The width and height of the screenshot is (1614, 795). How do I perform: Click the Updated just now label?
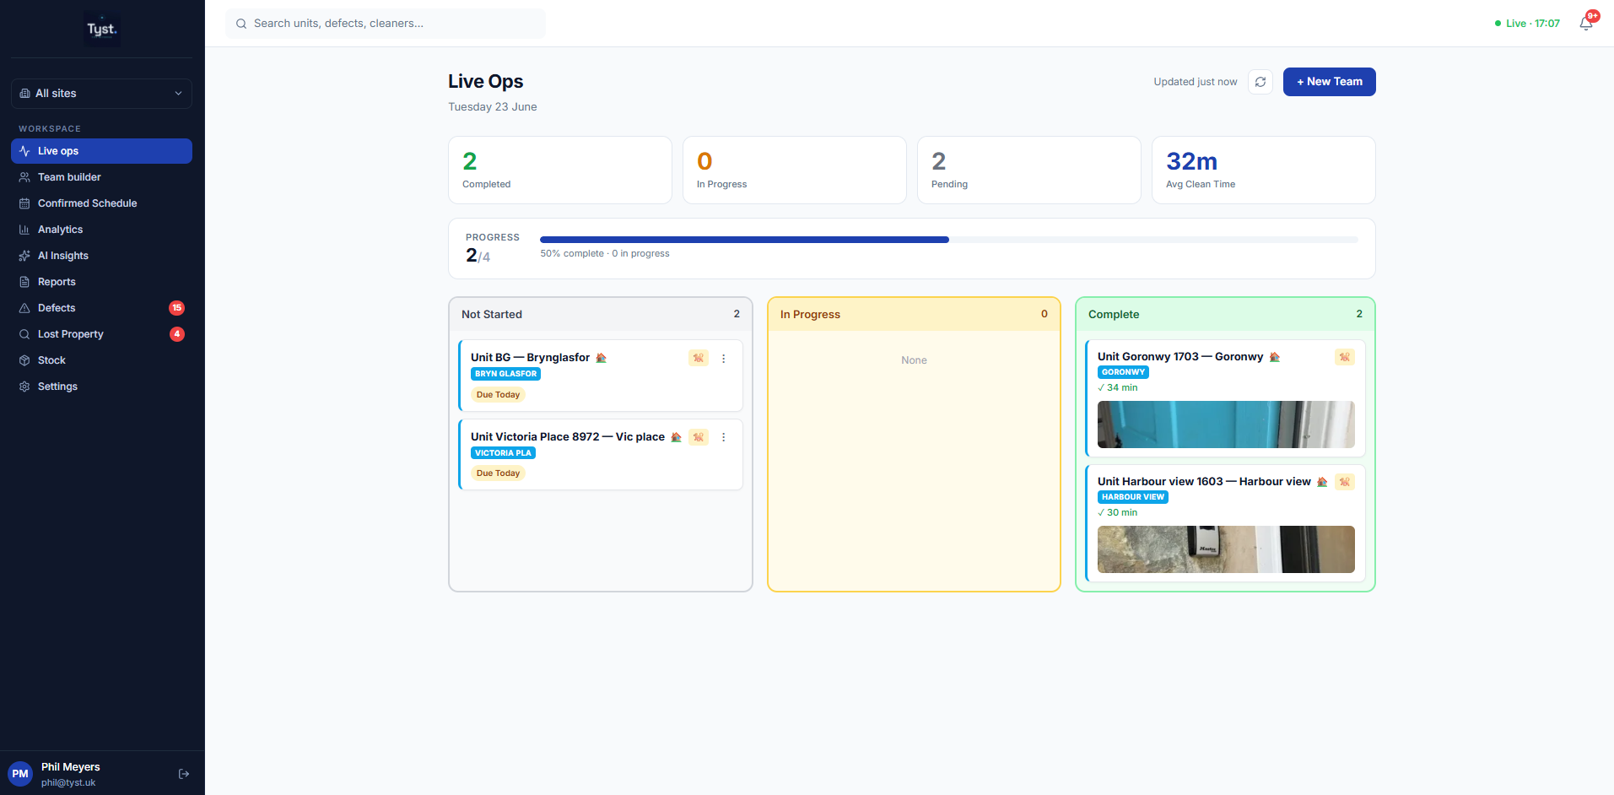point(1196,82)
